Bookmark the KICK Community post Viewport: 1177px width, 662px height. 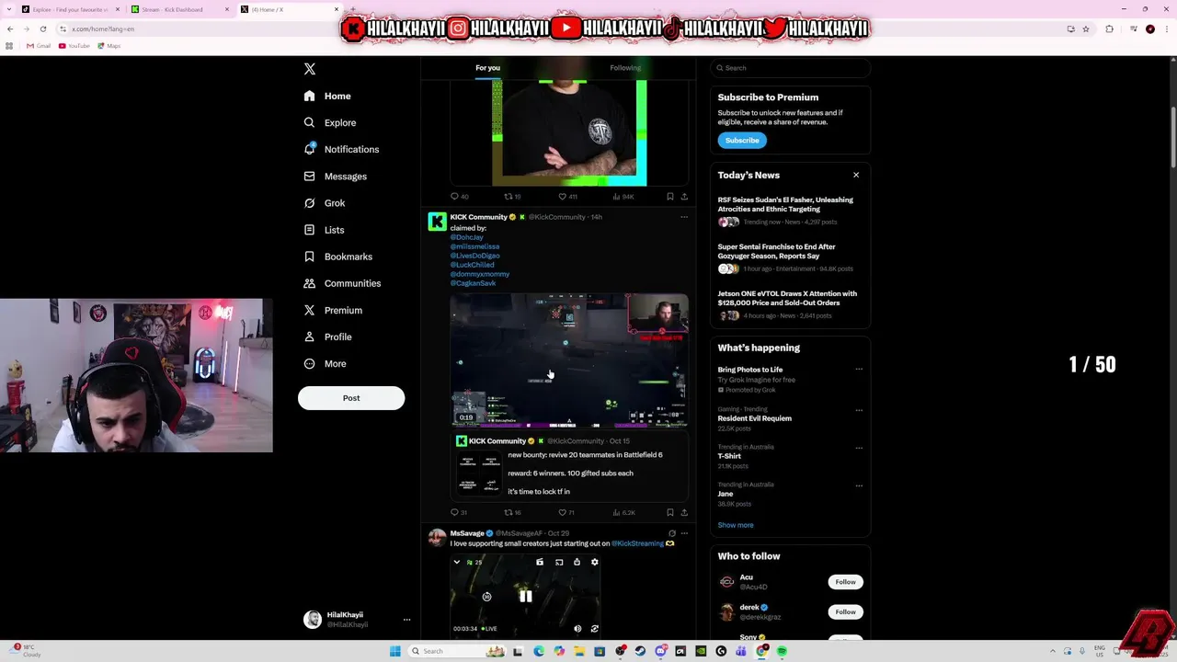click(x=670, y=512)
